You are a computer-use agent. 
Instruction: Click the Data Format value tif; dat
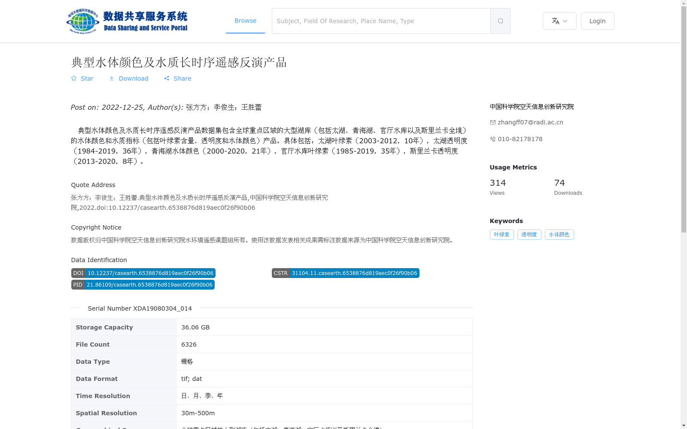click(x=192, y=379)
